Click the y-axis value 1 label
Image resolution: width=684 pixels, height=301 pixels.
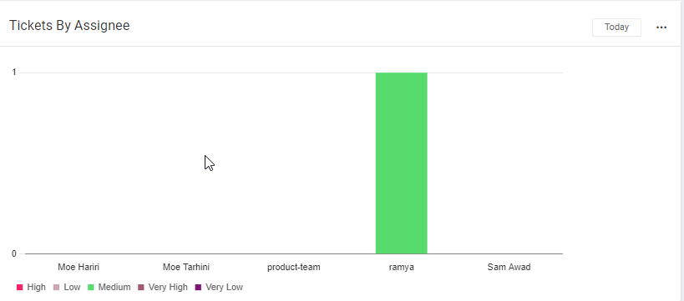point(14,73)
